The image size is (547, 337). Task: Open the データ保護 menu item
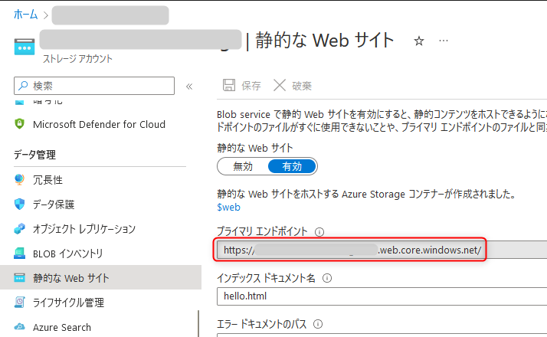(54, 204)
